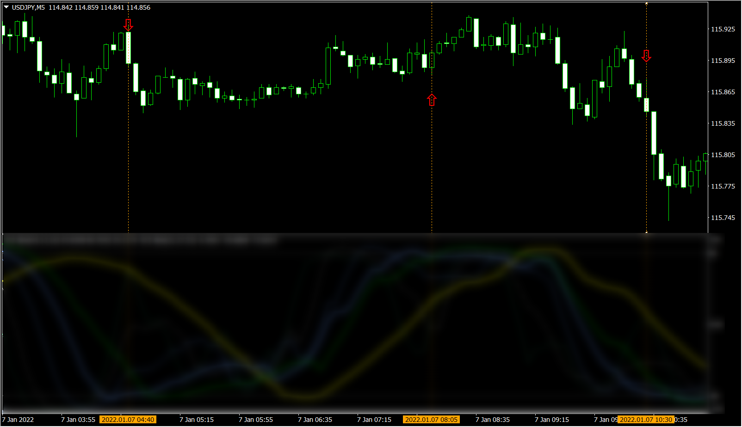Click the 115.745 price scale label
Image resolution: width=742 pixels, height=427 pixels.
click(x=723, y=218)
